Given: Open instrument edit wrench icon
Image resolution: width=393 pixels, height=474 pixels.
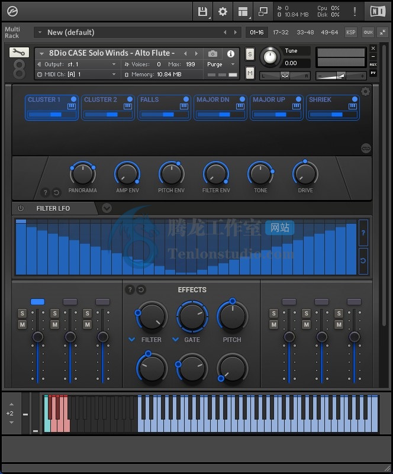Looking at the screenshot, I should [x=19, y=52].
